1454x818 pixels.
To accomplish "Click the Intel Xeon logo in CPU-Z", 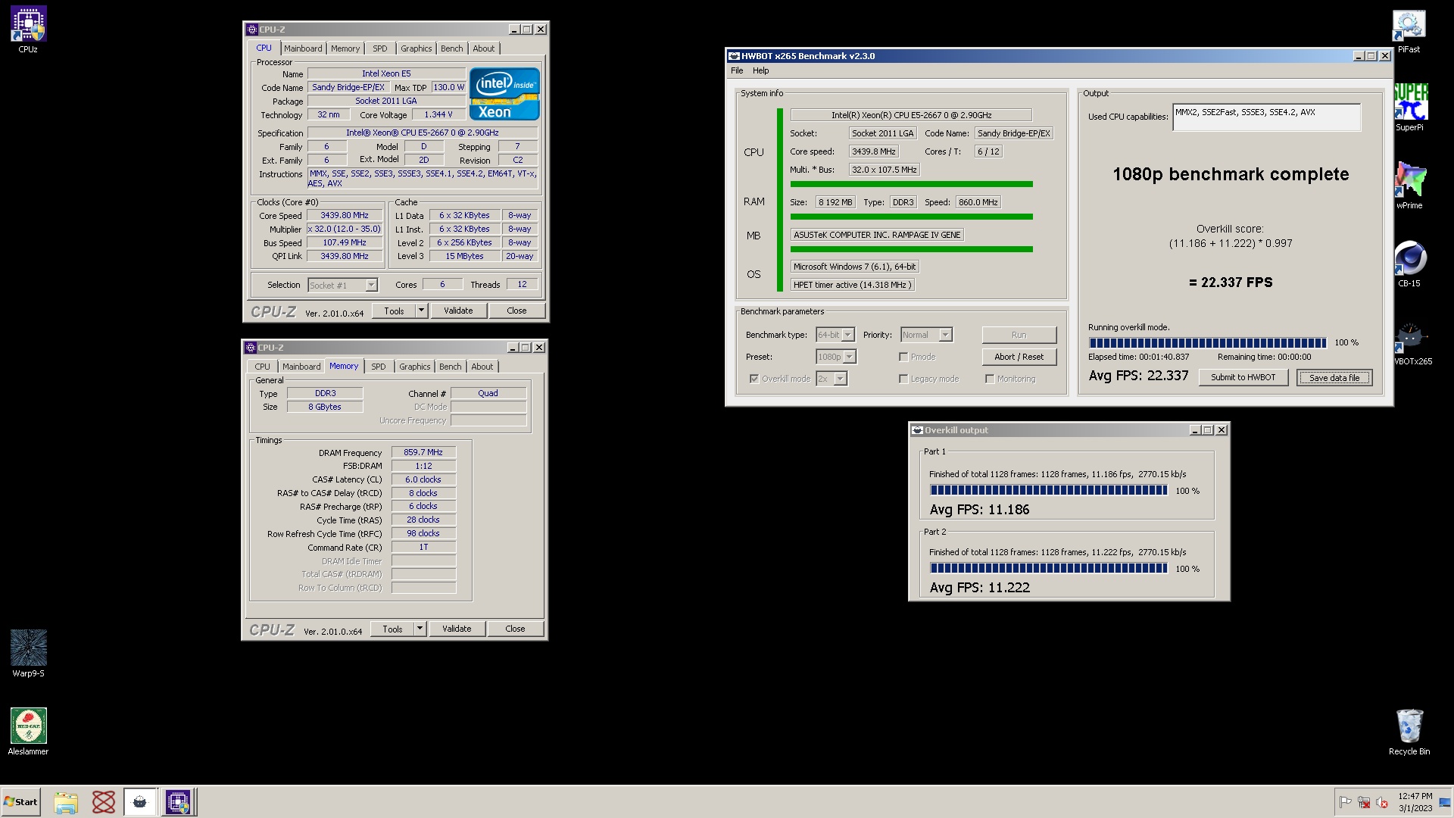I will 504,94.
